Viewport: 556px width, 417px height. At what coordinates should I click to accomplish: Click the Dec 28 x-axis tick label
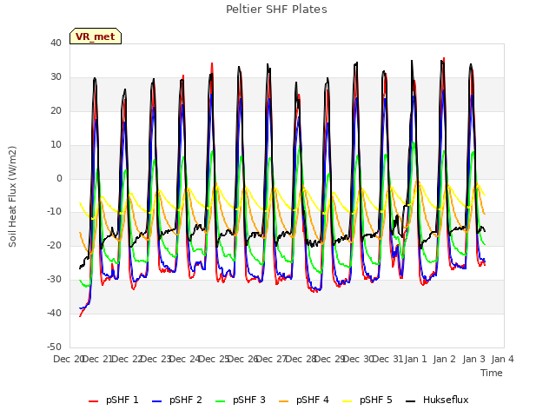[x=301, y=359]
